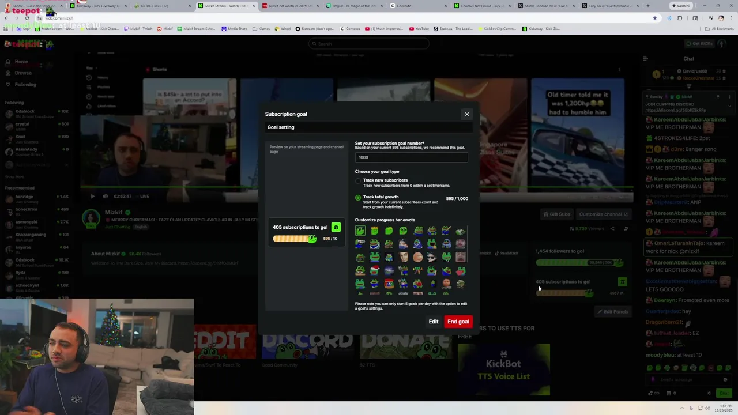738x415 pixels.
Task: Click the volume icon in the Windows tray
Action: [707, 408]
